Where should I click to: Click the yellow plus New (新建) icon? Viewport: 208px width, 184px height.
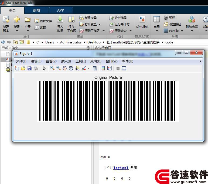pyautogui.click(x=17, y=19)
